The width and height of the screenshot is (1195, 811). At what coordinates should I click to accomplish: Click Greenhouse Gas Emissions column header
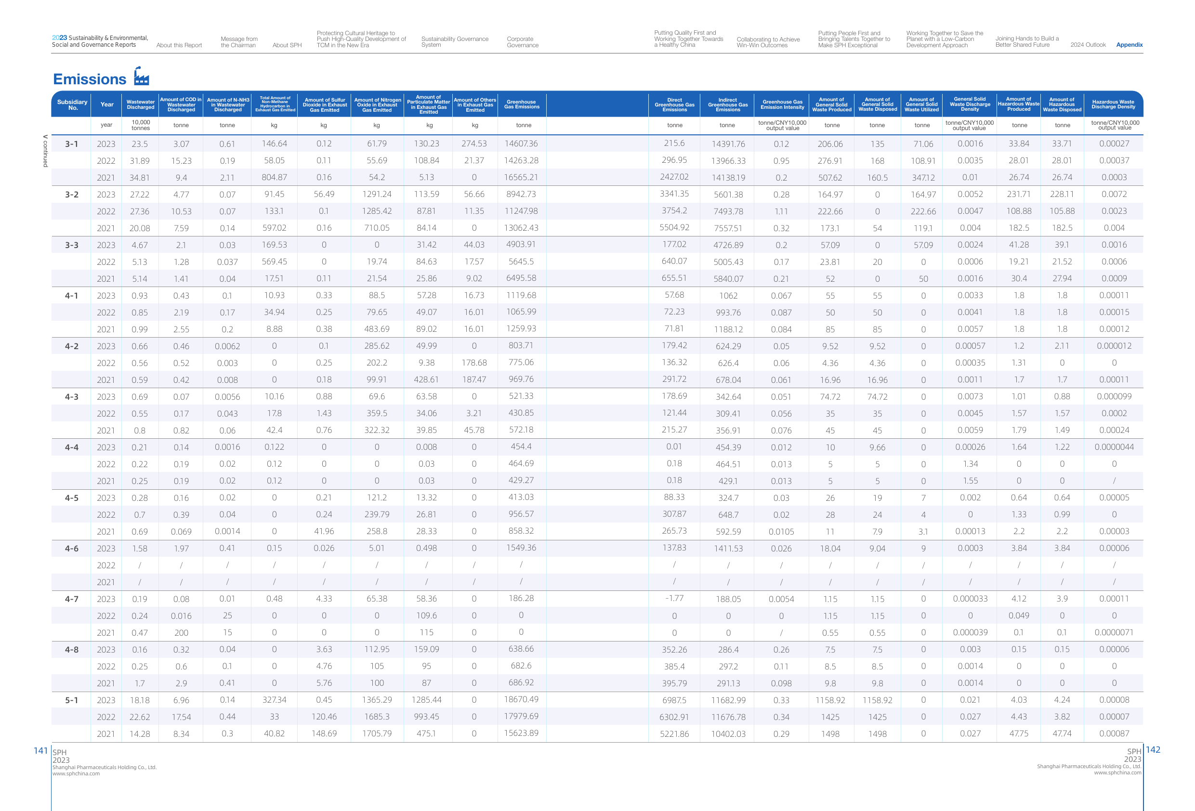[x=522, y=104]
